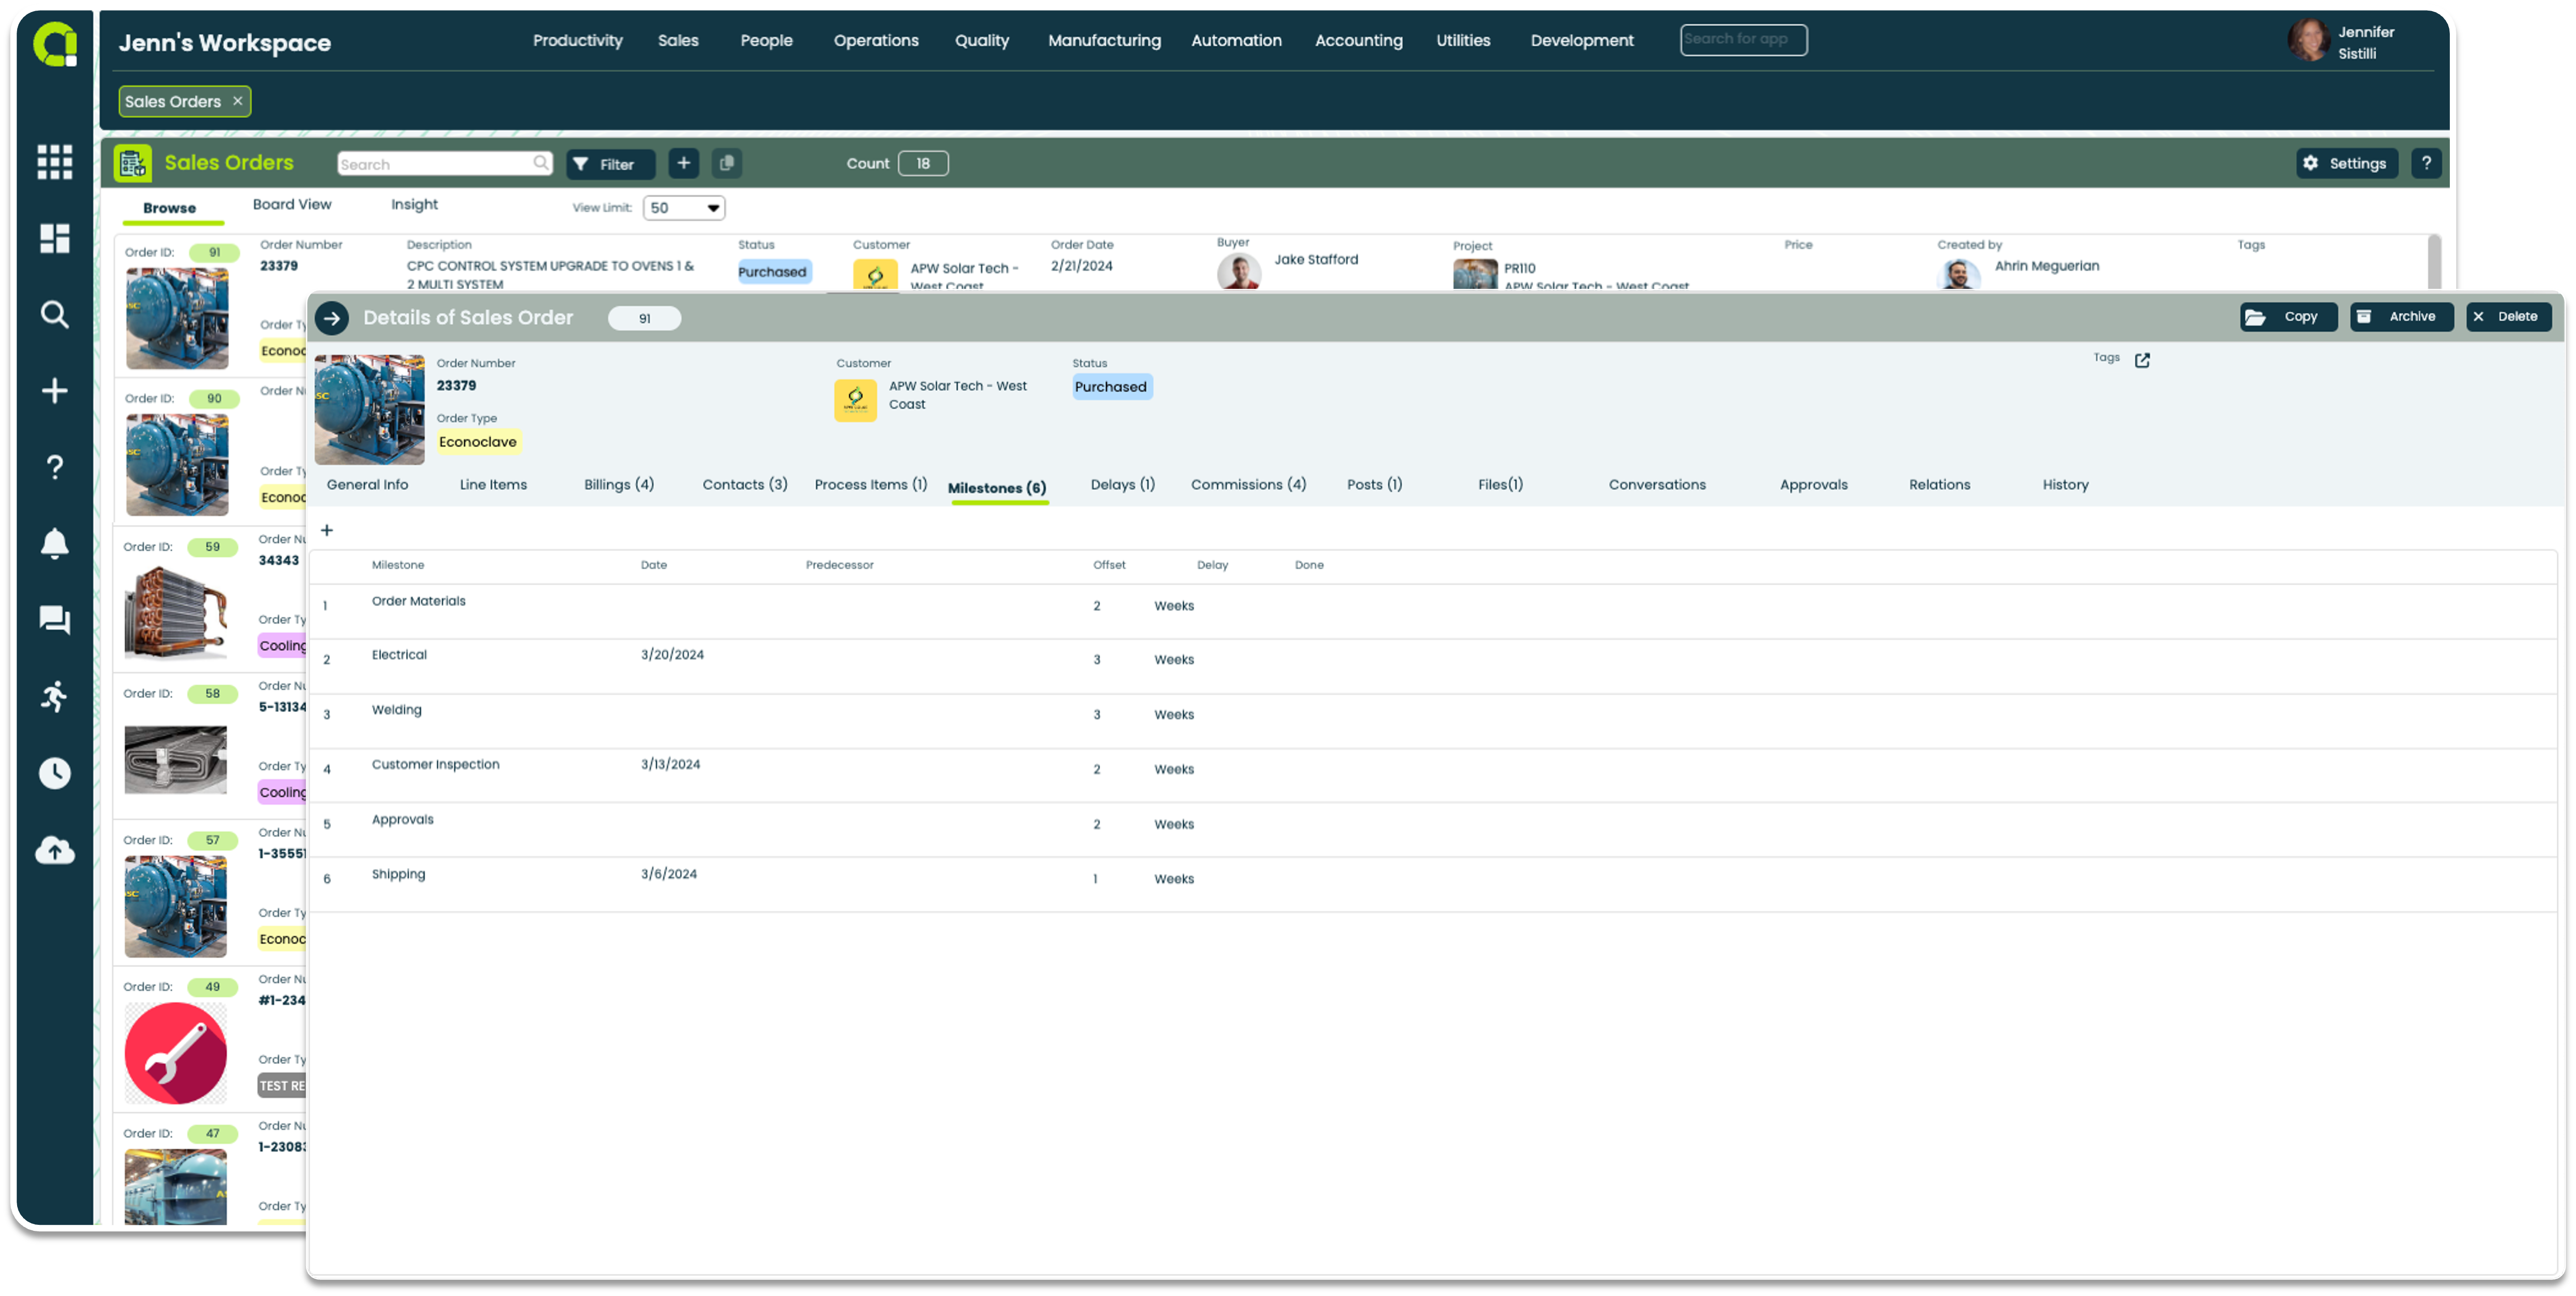Open the apps grid icon in sidebar

click(54, 161)
